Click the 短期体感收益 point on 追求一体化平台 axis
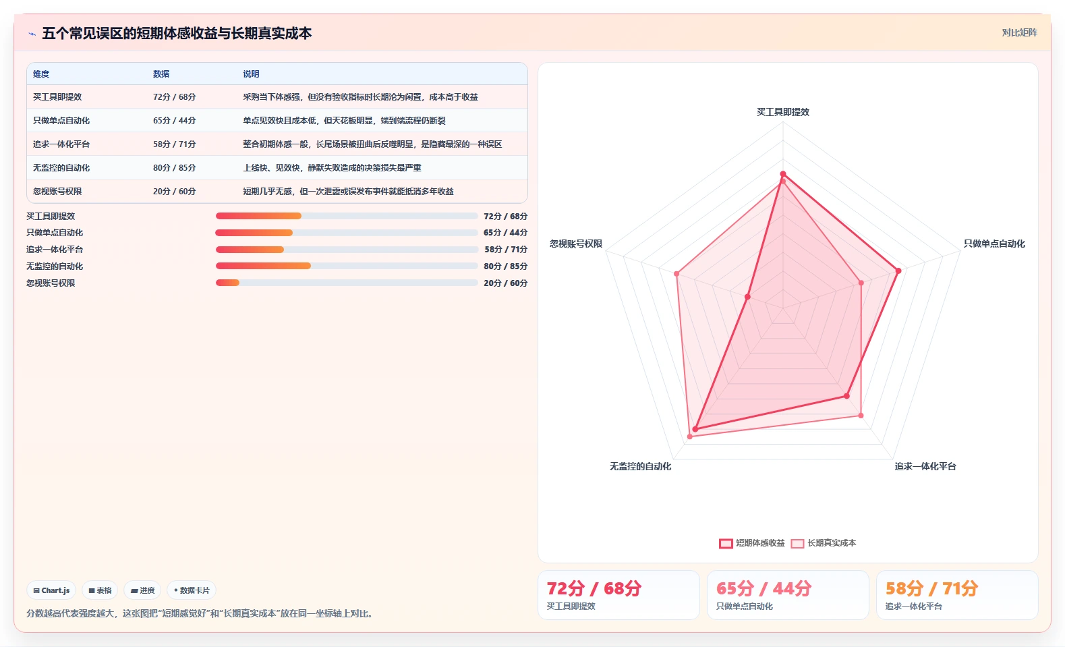The height and width of the screenshot is (647, 1065). [x=847, y=396]
